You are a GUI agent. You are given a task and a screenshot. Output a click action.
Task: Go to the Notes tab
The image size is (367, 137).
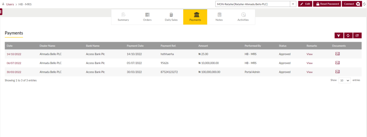219,17
